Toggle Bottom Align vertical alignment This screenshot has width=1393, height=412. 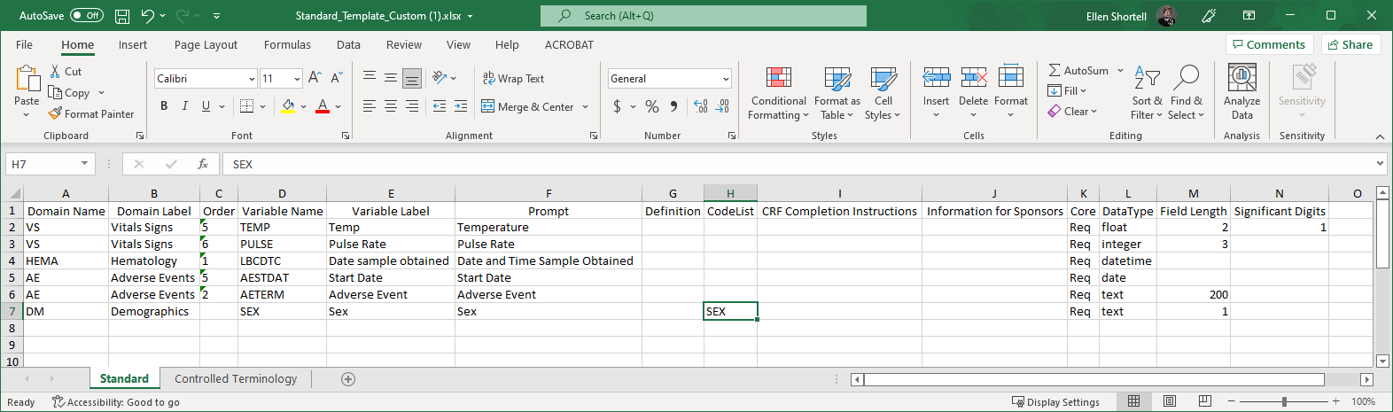[412, 78]
